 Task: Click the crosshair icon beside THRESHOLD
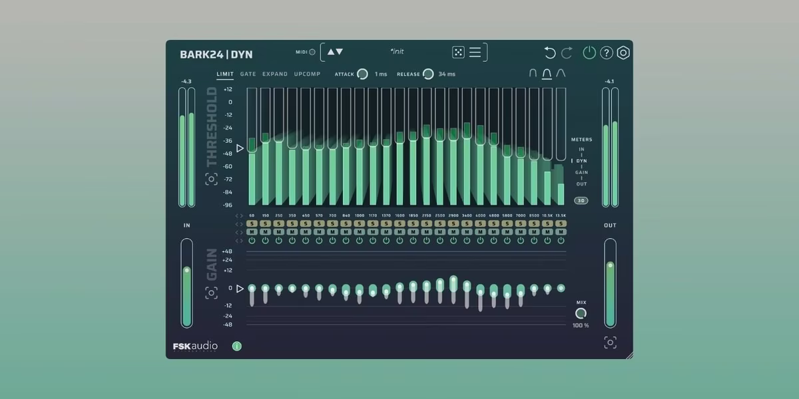212,179
